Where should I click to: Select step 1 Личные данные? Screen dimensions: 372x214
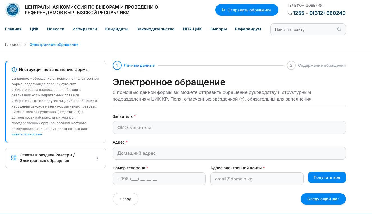point(134,65)
